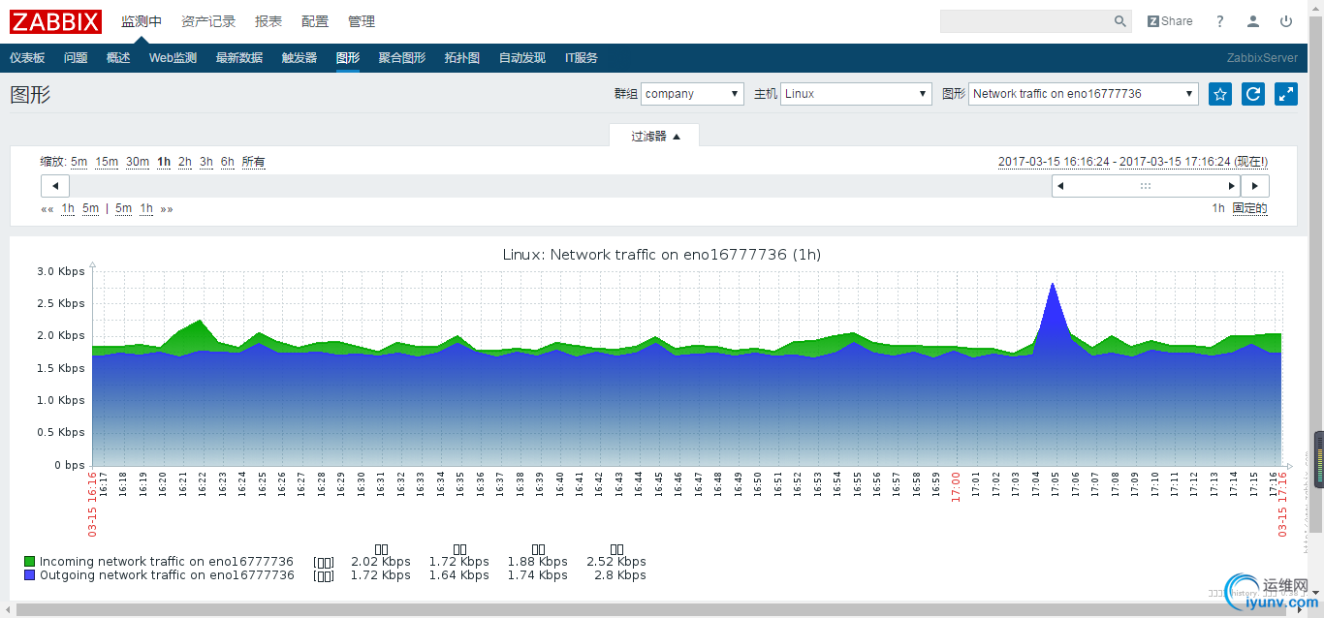Open the 资产记录 top menu

click(x=208, y=21)
